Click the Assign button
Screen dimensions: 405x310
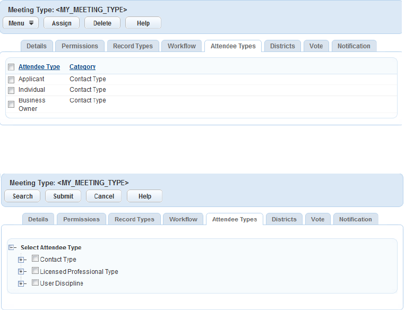(62, 23)
